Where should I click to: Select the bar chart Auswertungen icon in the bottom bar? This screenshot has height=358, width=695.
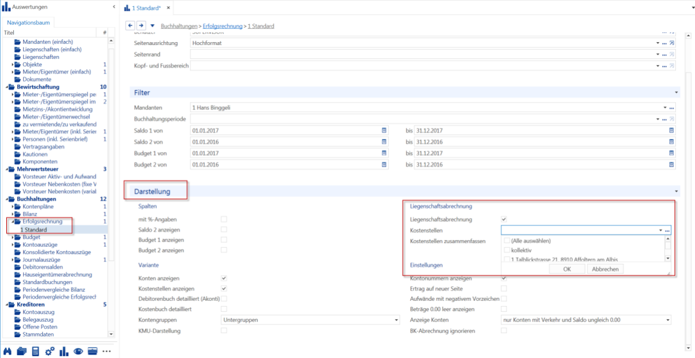coord(64,351)
